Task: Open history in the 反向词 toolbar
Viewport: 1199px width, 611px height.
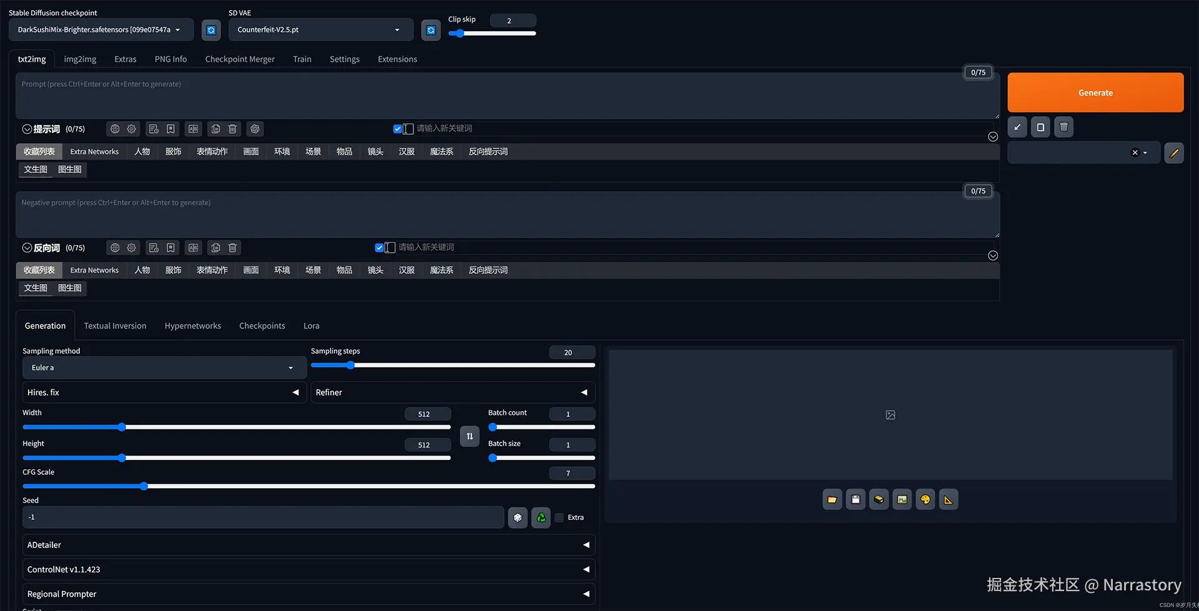Action: pos(154,248)
